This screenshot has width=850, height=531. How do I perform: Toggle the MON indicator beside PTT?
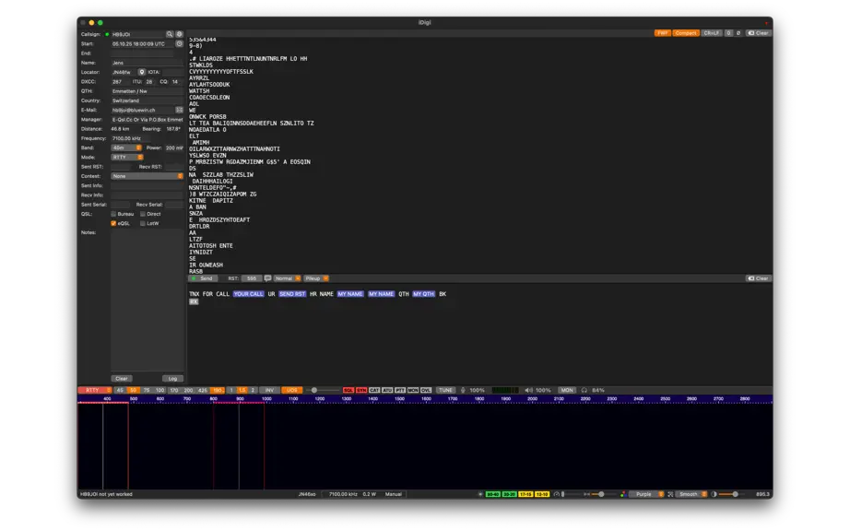[413, 390]
